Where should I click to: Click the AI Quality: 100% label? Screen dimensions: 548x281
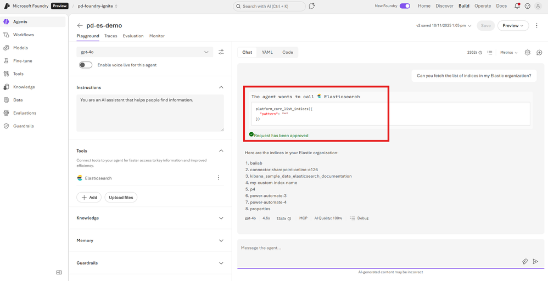coord(328,218)
